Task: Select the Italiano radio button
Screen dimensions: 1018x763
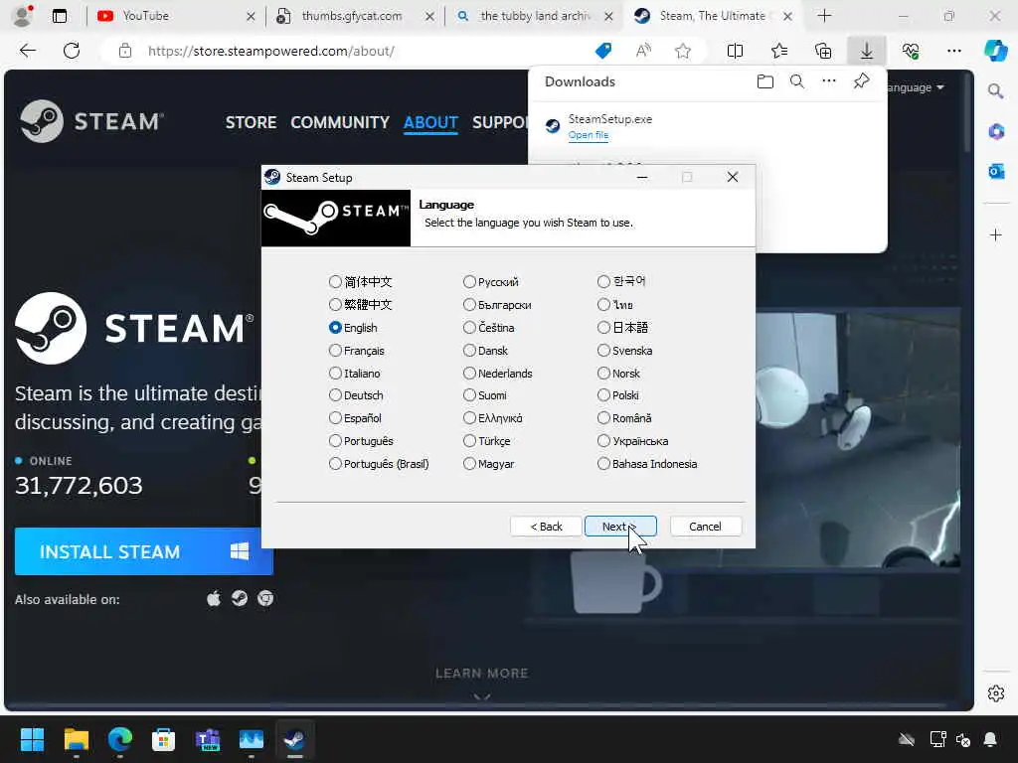Action: [x=335, y=374]
